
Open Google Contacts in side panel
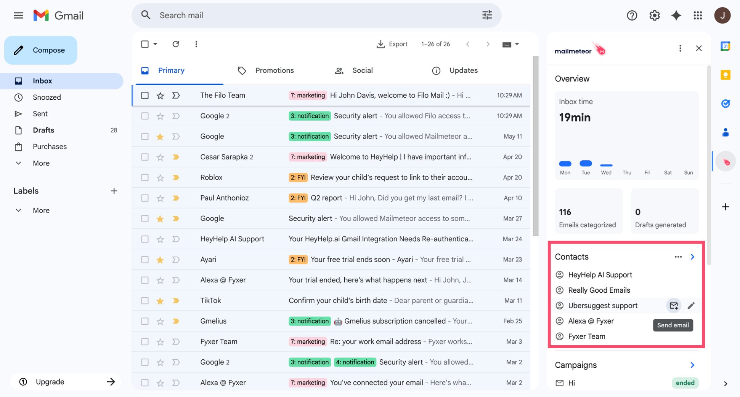(x=725, y=132)
